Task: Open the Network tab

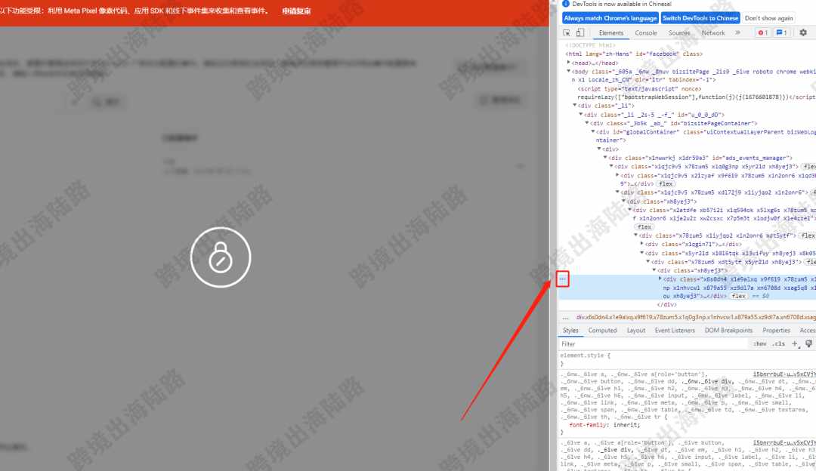Action: [713, 32]
